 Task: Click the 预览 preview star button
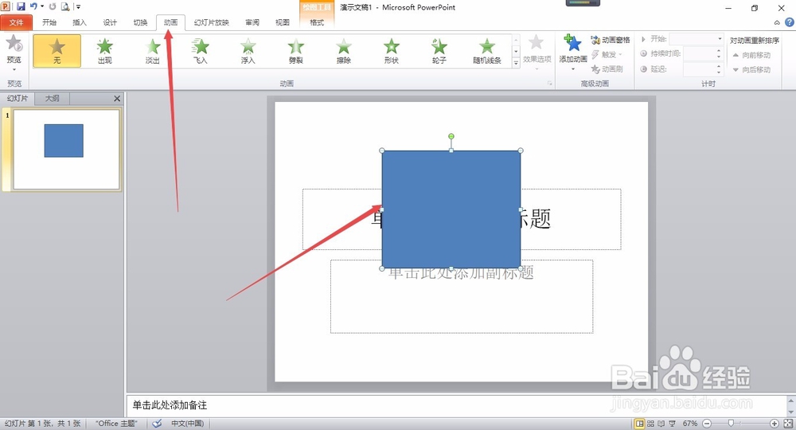(14, 45)
